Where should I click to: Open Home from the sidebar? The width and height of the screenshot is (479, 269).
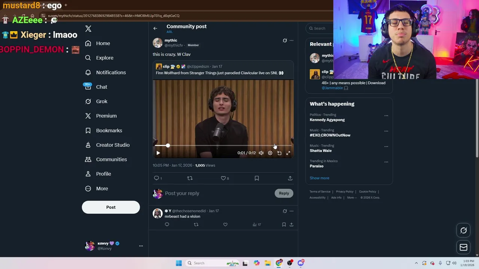click(98, 43)
